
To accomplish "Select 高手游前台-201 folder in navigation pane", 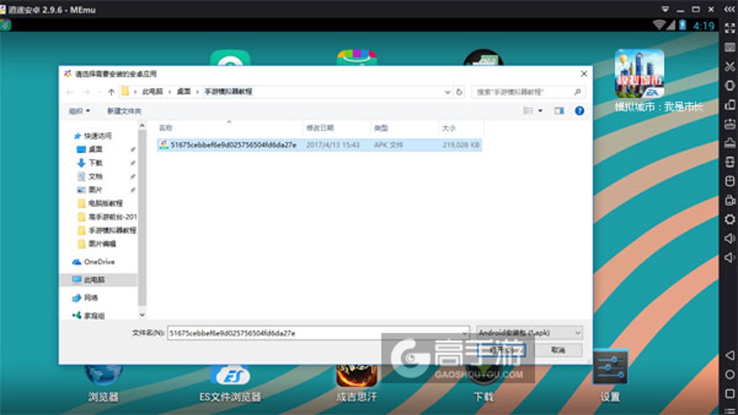I will (107, 217).
